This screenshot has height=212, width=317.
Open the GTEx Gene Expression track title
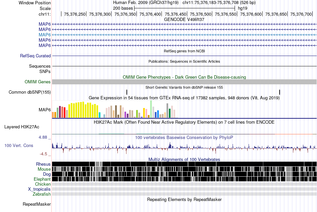click(184, 98)
